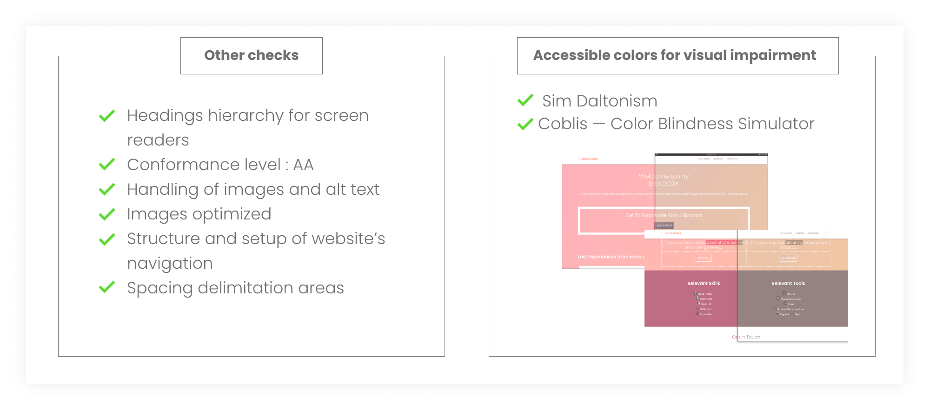Viewport: 930px width, 418px height.
Task: Click the checkmark beside Headings hierarchy
Action: point(107,115)
